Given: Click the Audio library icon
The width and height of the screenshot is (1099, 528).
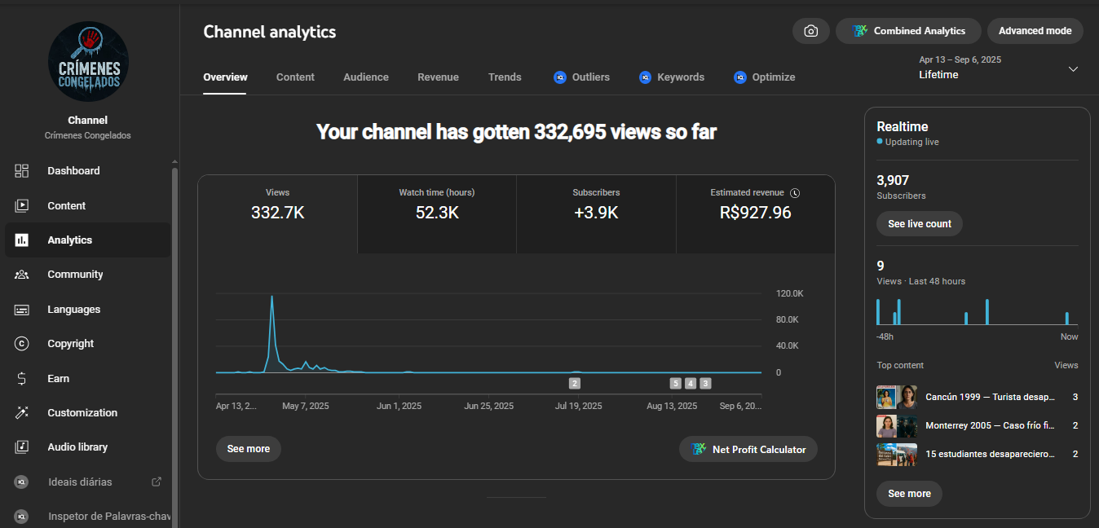Looking at the screenshot, I should tap(22, 447).
